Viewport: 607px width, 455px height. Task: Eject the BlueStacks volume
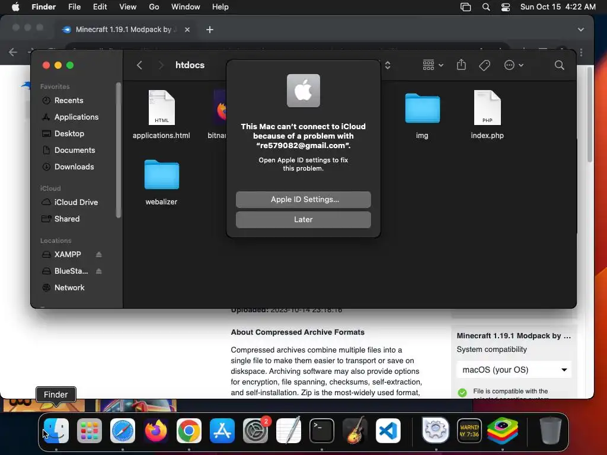[x=99, y=271]
